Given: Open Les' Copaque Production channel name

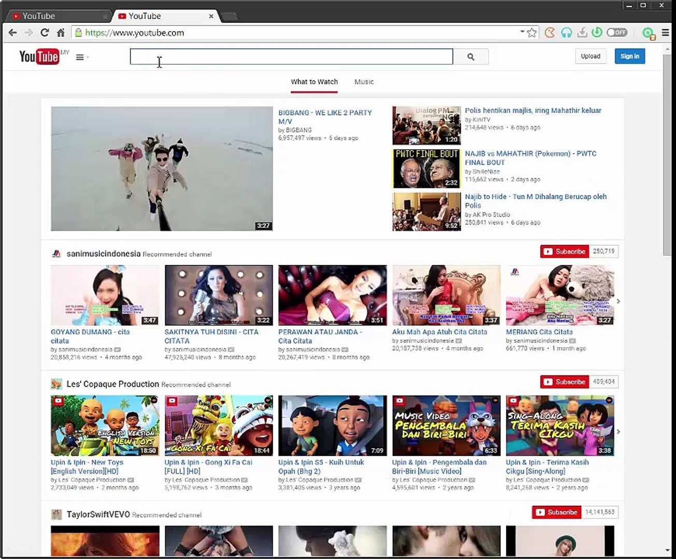Looking at the screenshot, I should coord(113,384).
